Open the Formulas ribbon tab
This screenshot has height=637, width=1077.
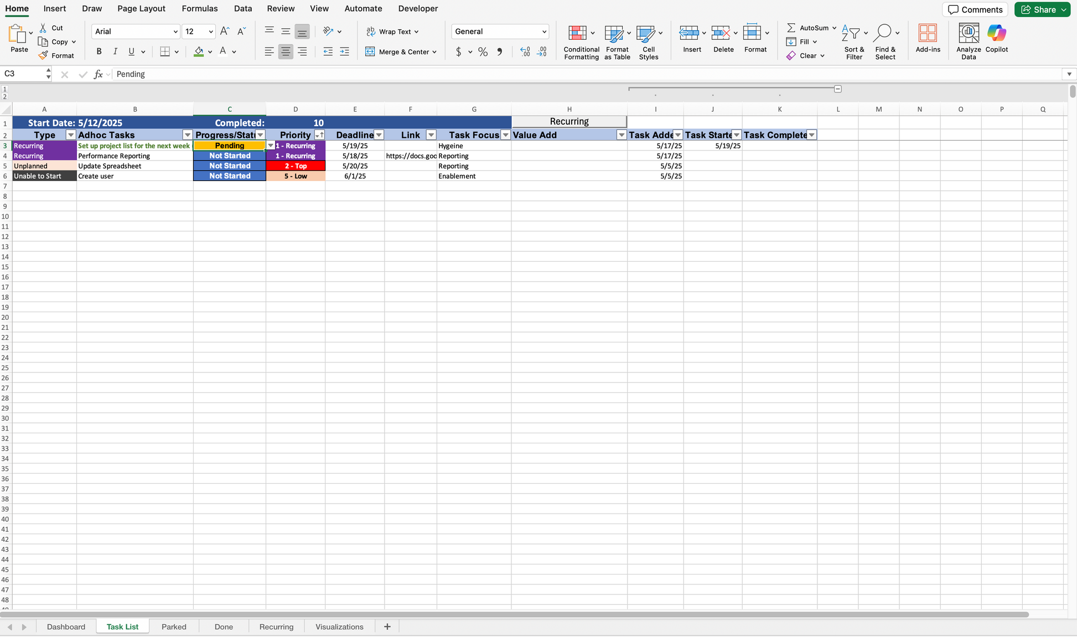tap(199, 8)
